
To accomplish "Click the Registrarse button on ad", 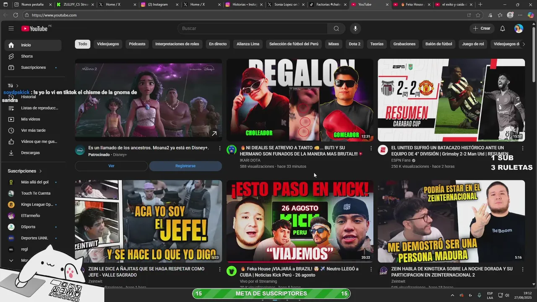I will coord(185,166).
